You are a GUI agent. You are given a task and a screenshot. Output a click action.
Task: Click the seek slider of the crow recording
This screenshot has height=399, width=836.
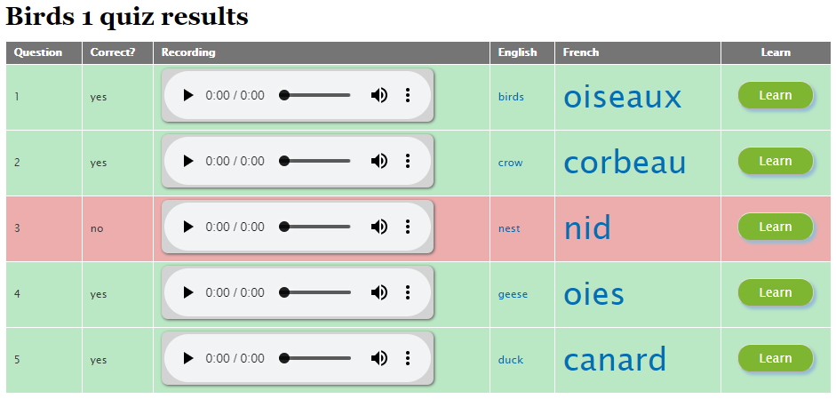316,161
